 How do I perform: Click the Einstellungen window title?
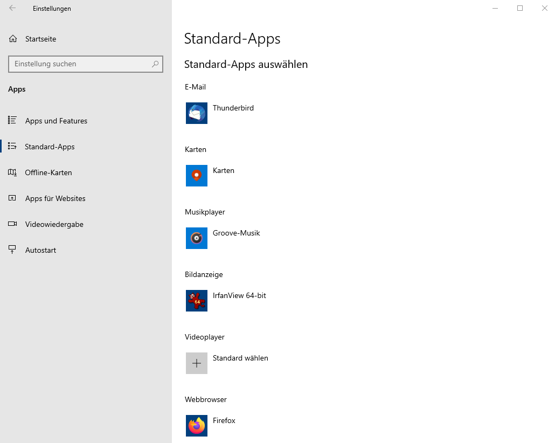click(x=52, y=9)
